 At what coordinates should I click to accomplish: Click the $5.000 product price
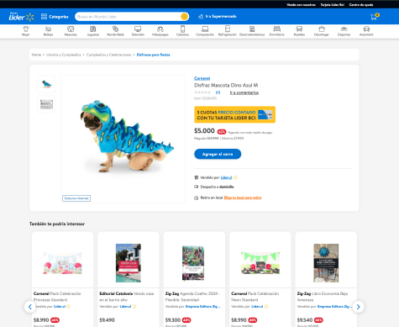204,131
